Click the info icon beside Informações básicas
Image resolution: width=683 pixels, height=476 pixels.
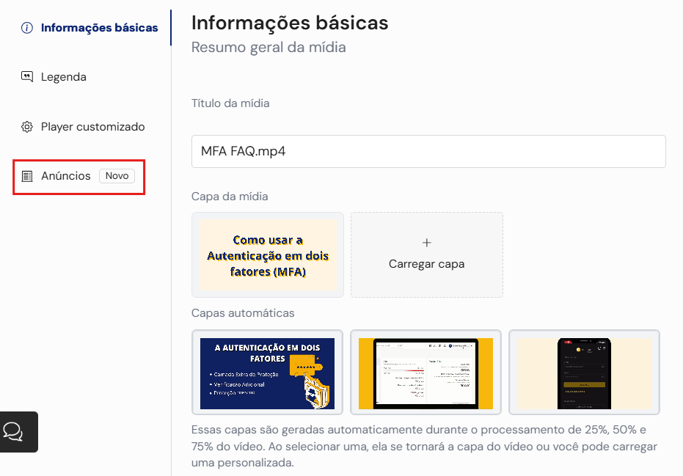tap(27, 28)
